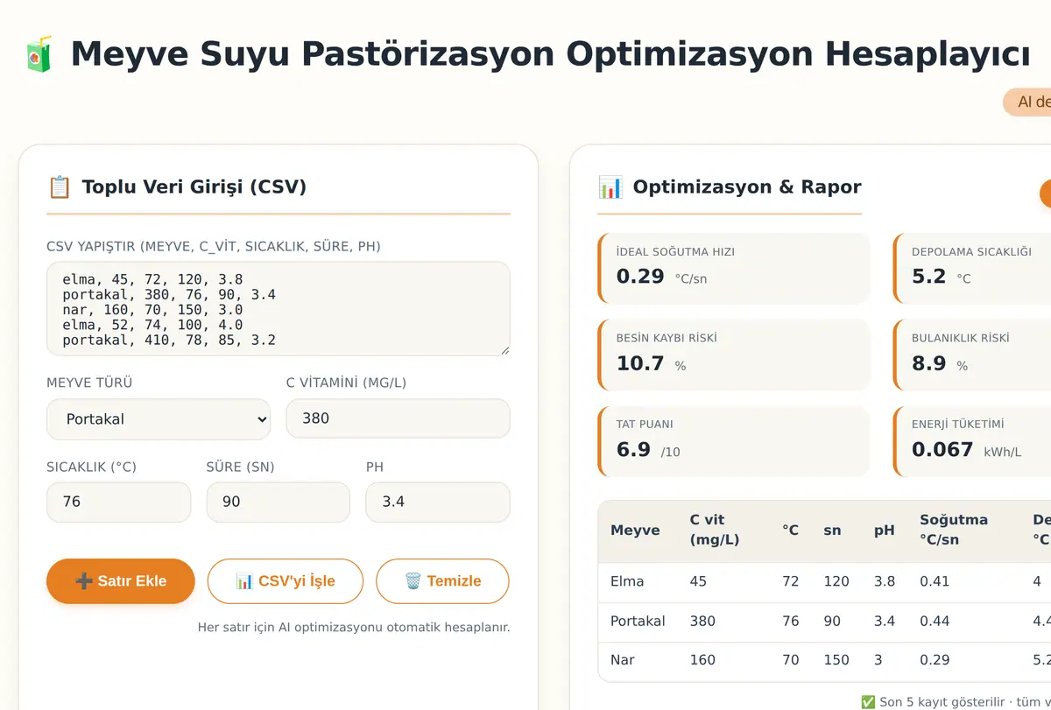The height and width of the screenshot is (710, 1051).
Task: Click the Temizle button
Action: pyautogui.click(x=442, y=581)
